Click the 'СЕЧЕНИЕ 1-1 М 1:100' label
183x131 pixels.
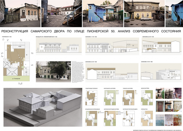(x=91, y=37)
